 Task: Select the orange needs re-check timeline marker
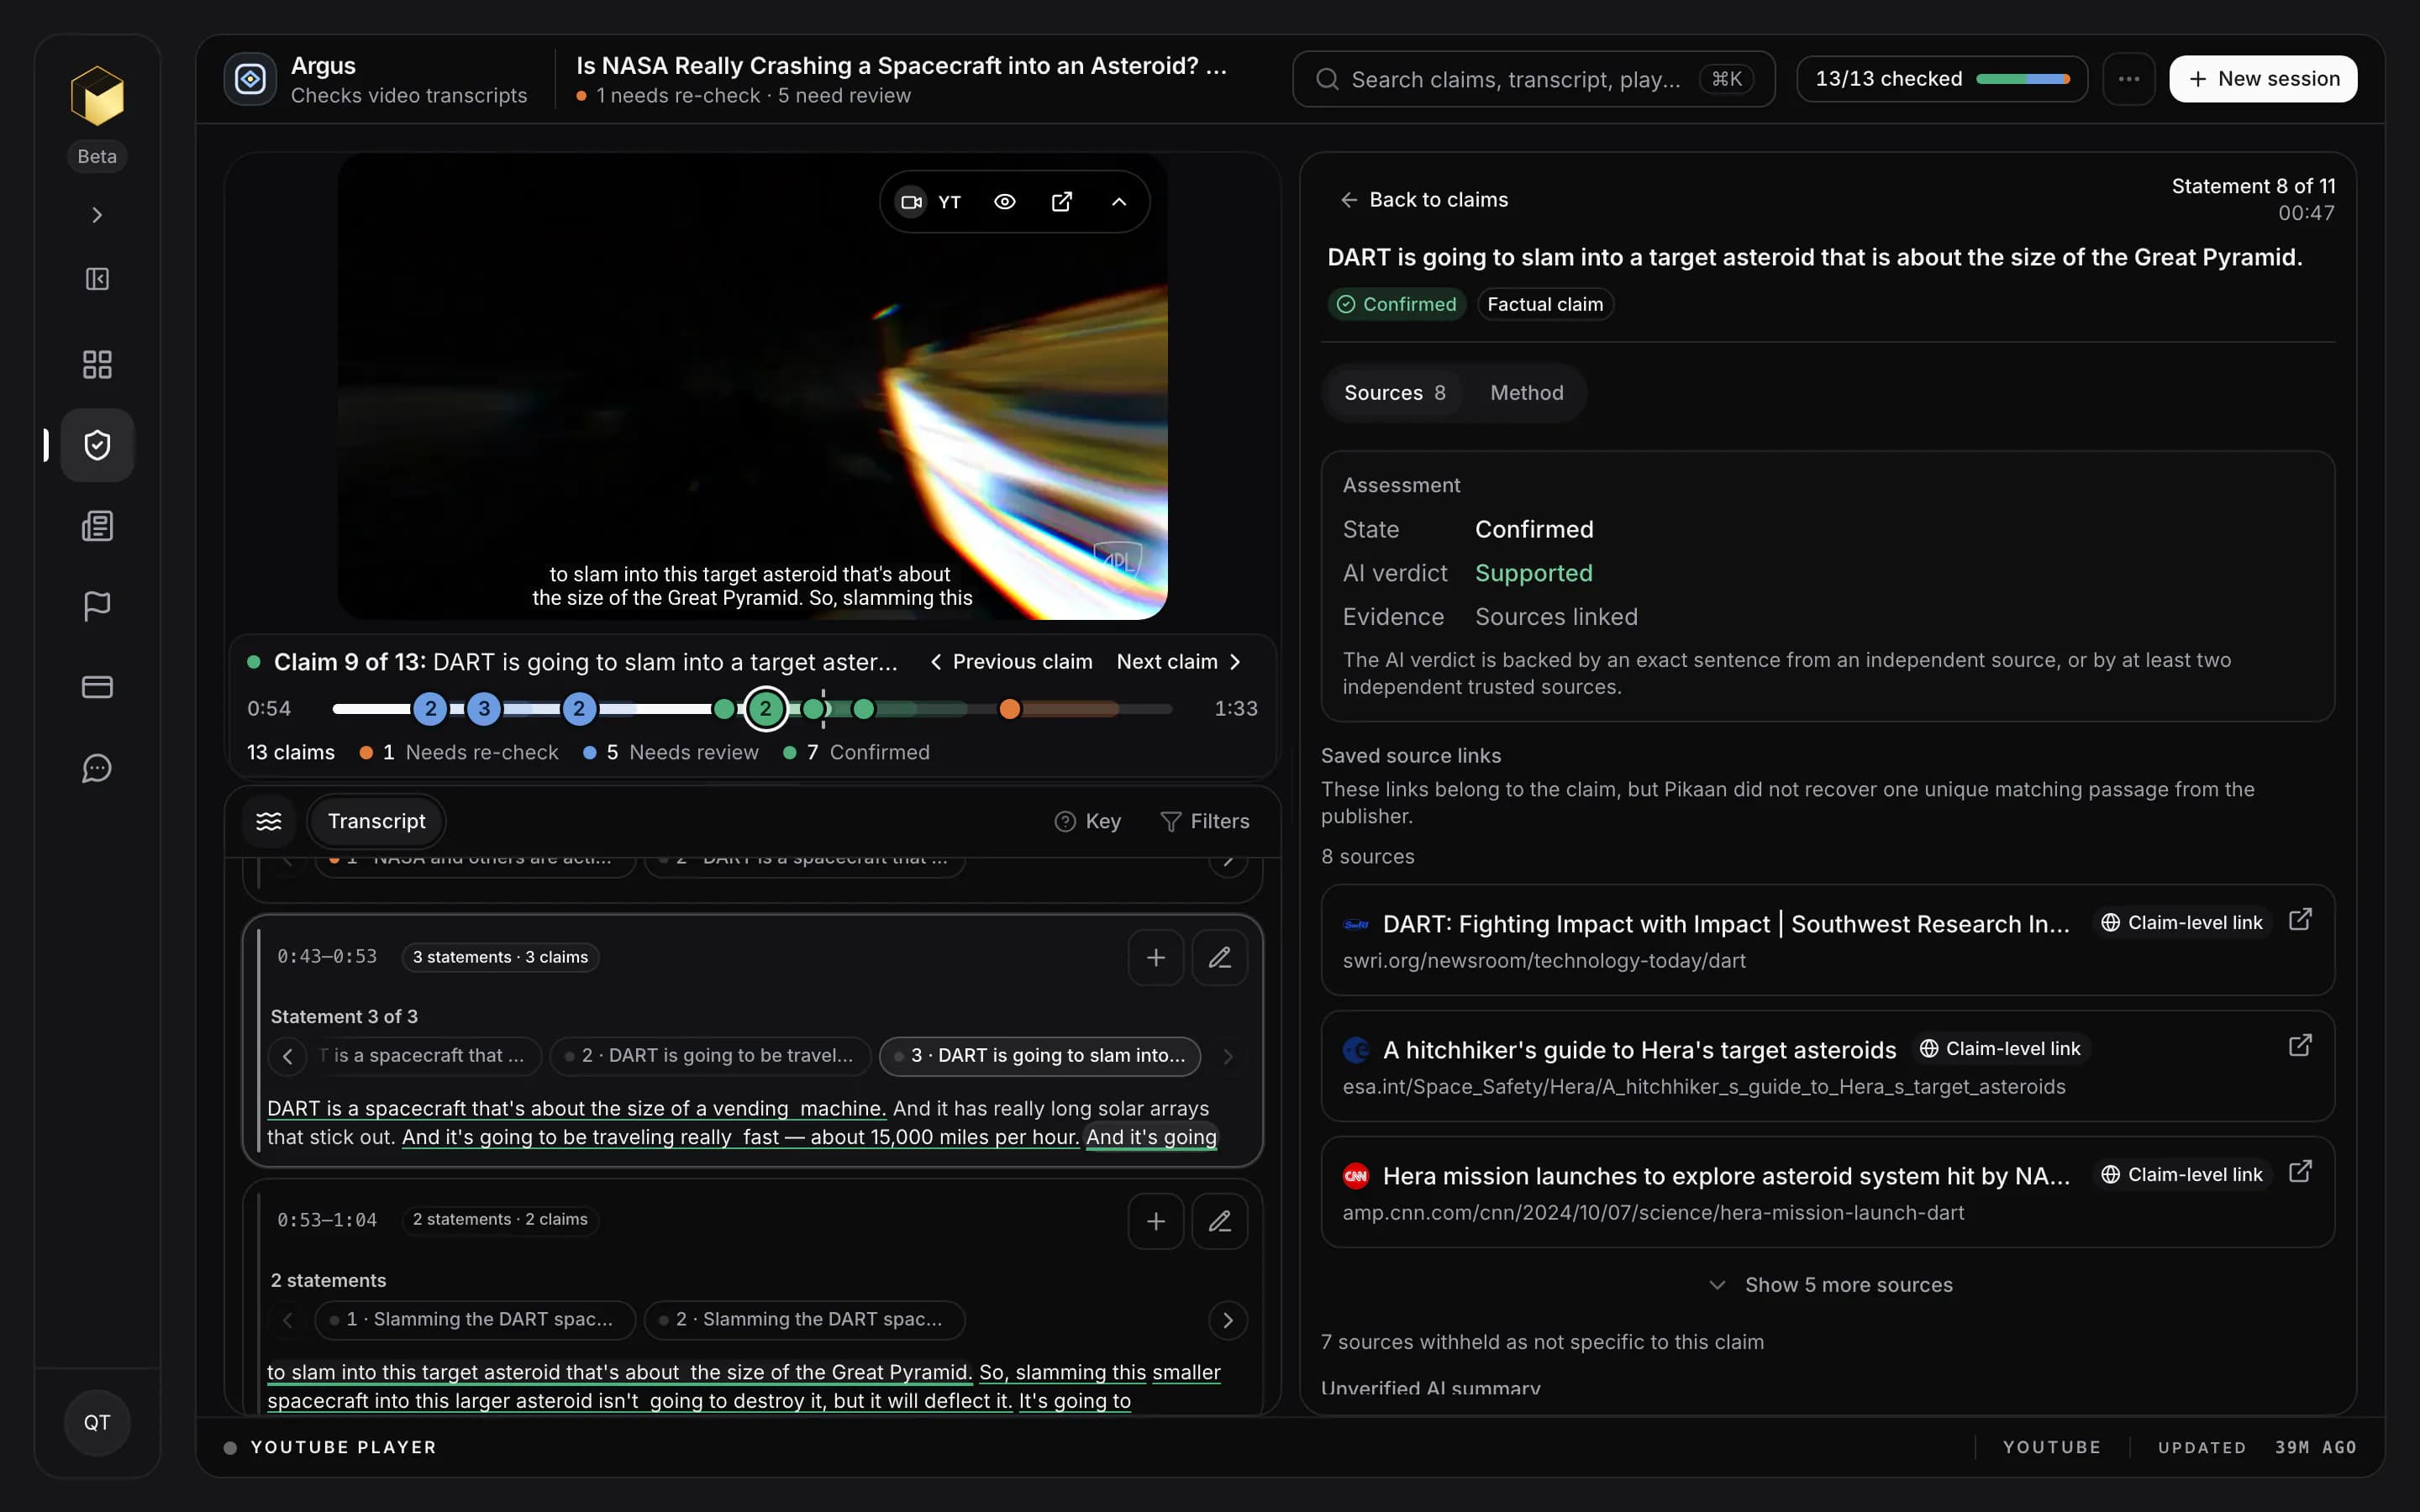tap(1010, 709)
